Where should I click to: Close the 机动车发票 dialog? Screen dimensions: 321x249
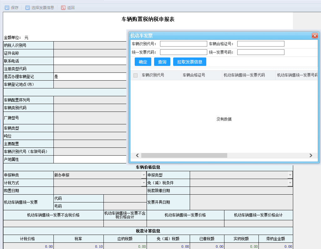(315, 36)
